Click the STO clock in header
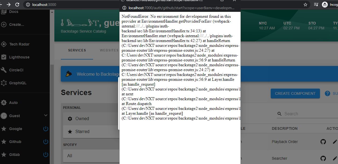Viewport: 338px width, 164px height. click(316, 26)
